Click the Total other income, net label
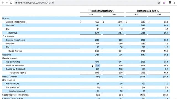Screen dimensions: 177x99 coord(17,91)
